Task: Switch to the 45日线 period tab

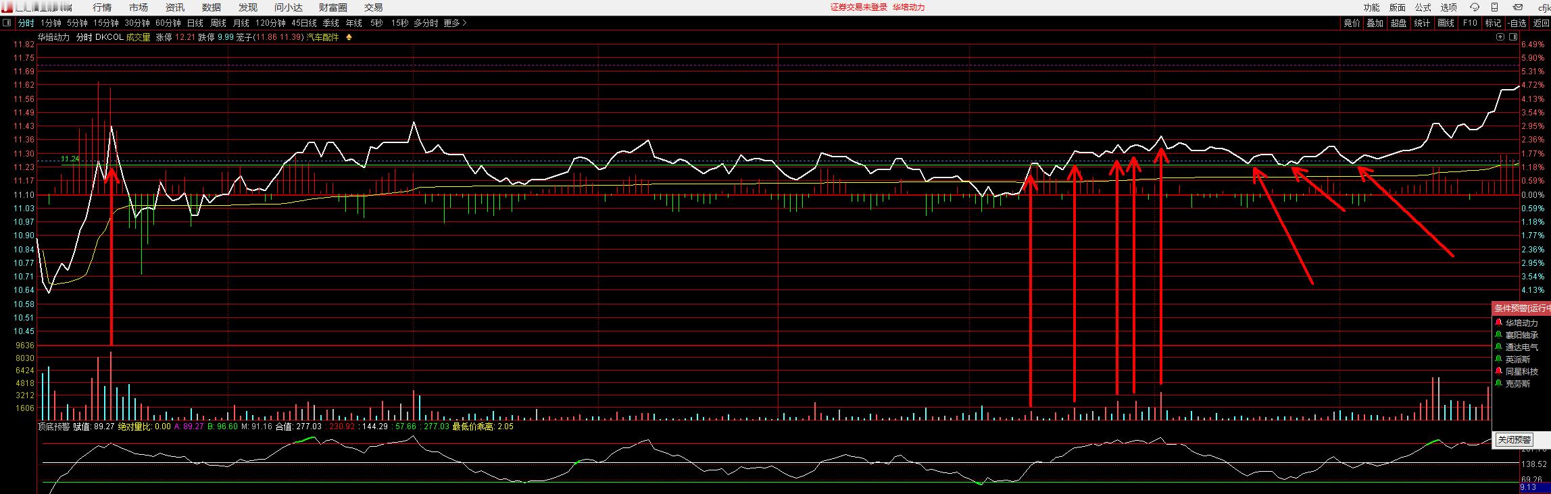Action: [304, 23]
